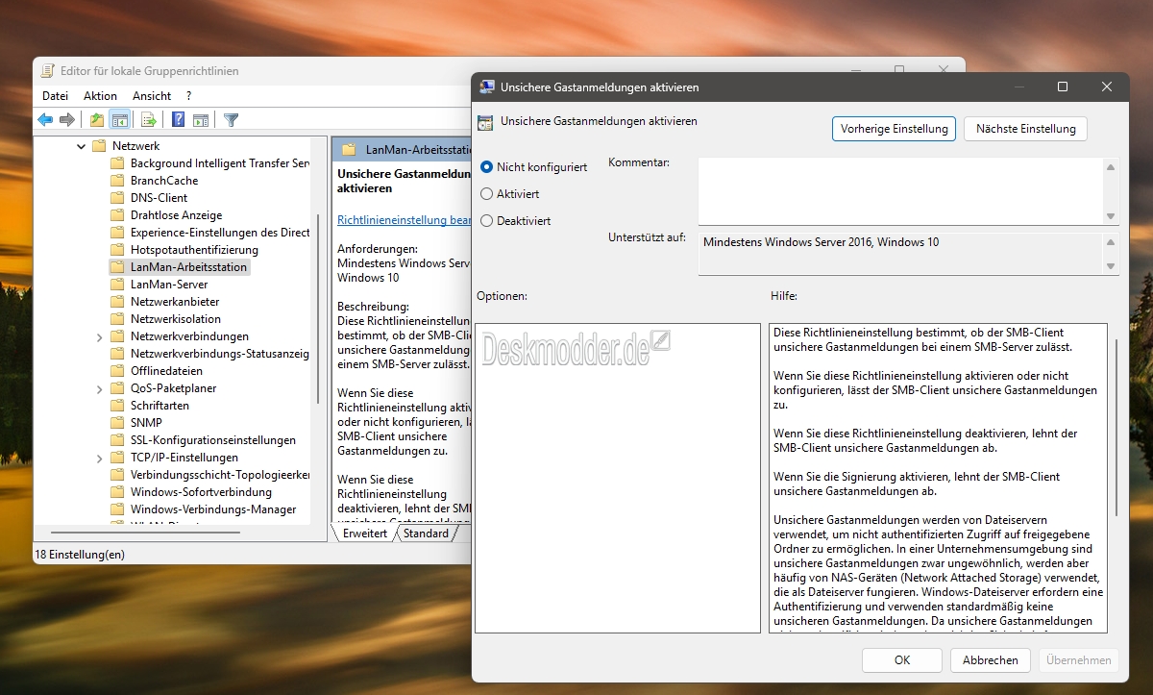Select the 'Deaktiviert' radio button
Image resolution: width=1153 pixels, height=695 pixels.
coord(486,221)
